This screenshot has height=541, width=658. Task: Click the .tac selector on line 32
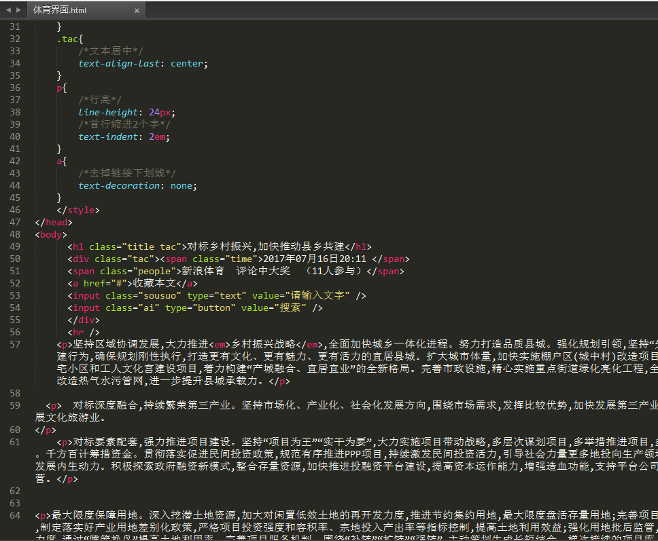pyautogui.click(x=67, y=39)
